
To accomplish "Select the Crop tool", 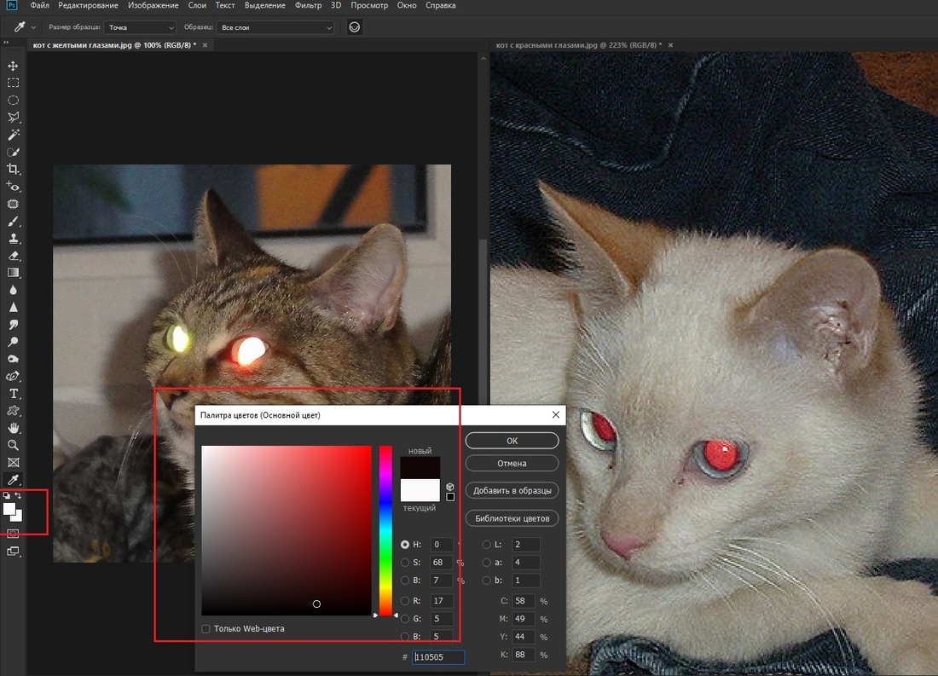I will pos(13,170).
